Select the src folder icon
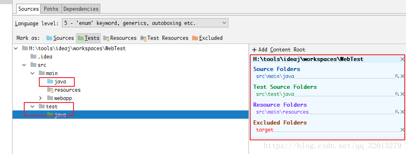406x154 pixels. click(x=33, y=65)
